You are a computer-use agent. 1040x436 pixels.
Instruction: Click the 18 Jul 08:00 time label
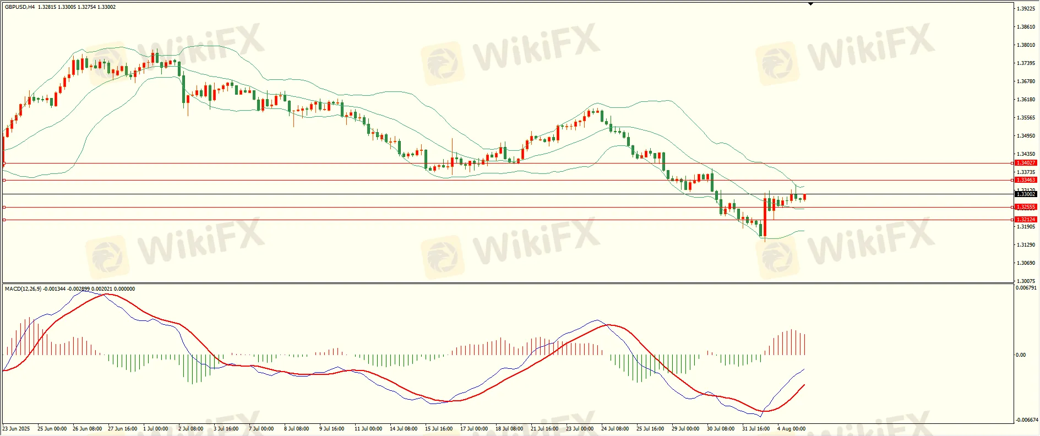pyautogui.click(x=509, y=429)
